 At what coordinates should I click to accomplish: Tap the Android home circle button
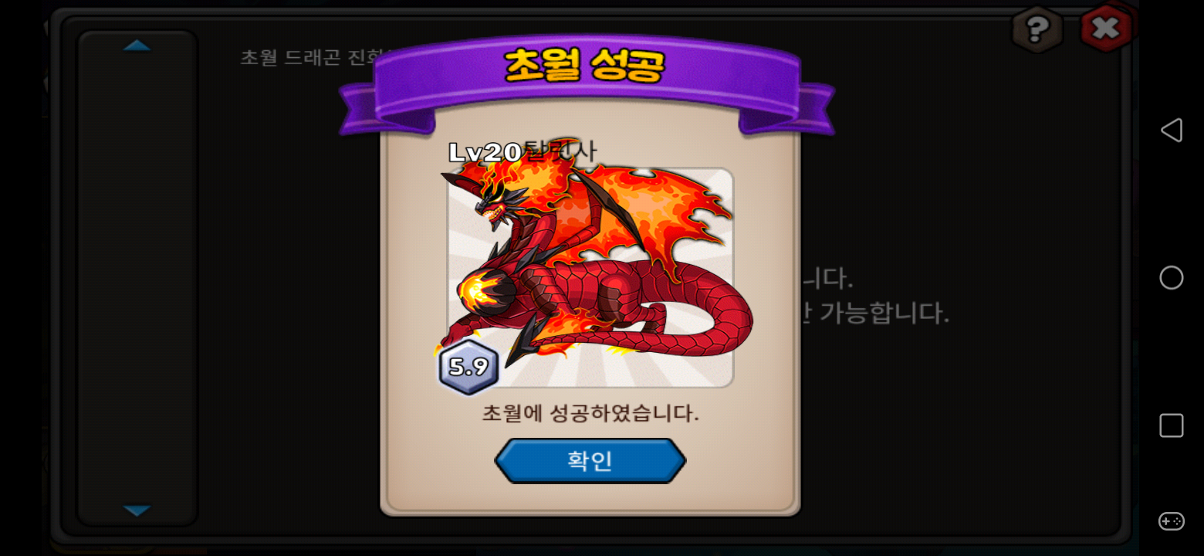click(x=1172, y=278)
